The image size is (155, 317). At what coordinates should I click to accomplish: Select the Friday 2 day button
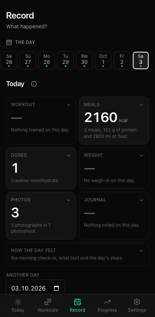122,60
